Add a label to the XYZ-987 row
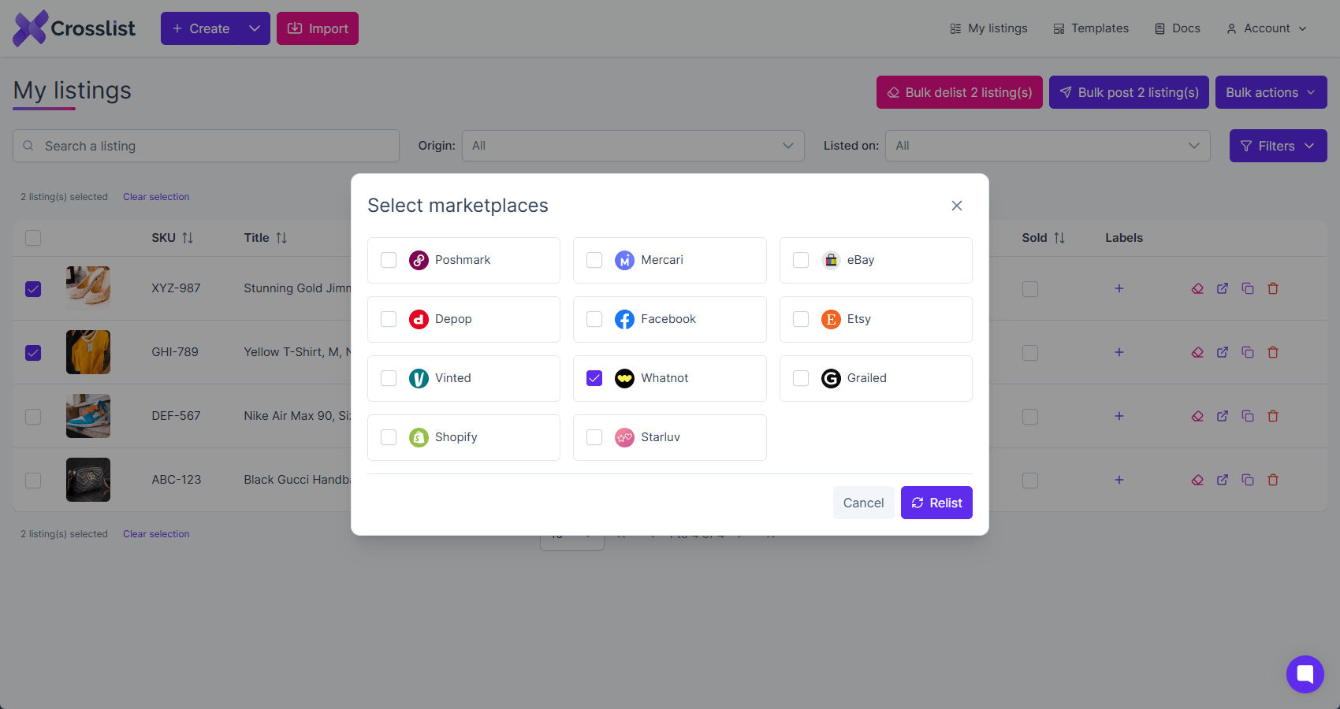This screenshot has width=1340, height=709. 1119,288
